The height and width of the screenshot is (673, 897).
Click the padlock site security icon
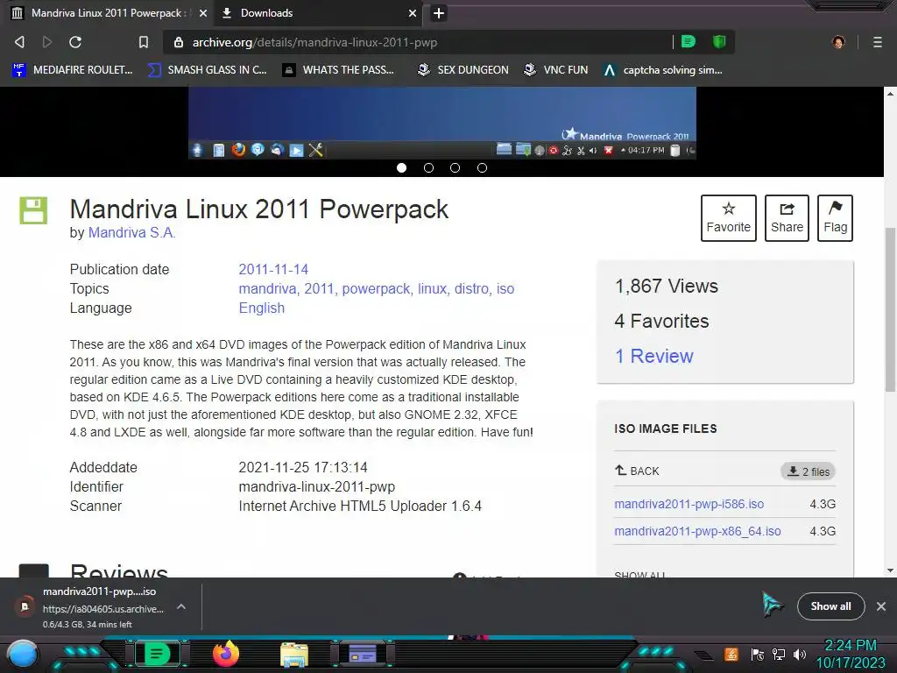tap(179, 42)
